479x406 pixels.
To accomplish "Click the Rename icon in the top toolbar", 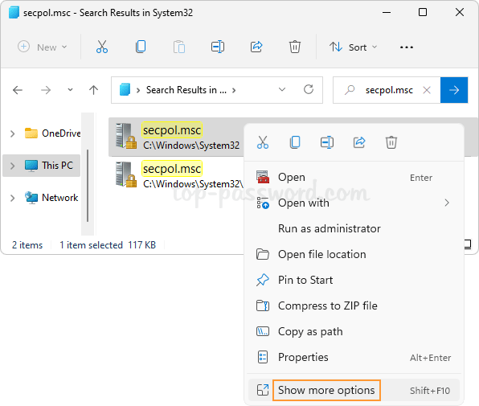I will pyautogui.click(x=218, y=47).
